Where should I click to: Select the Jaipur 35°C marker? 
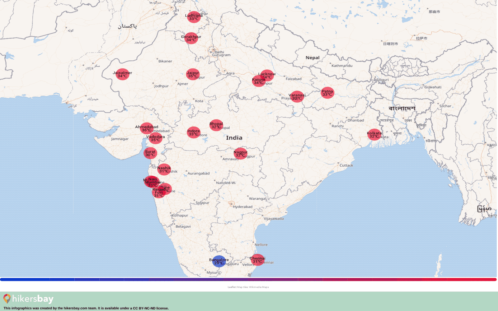click(x=193, y=74)
